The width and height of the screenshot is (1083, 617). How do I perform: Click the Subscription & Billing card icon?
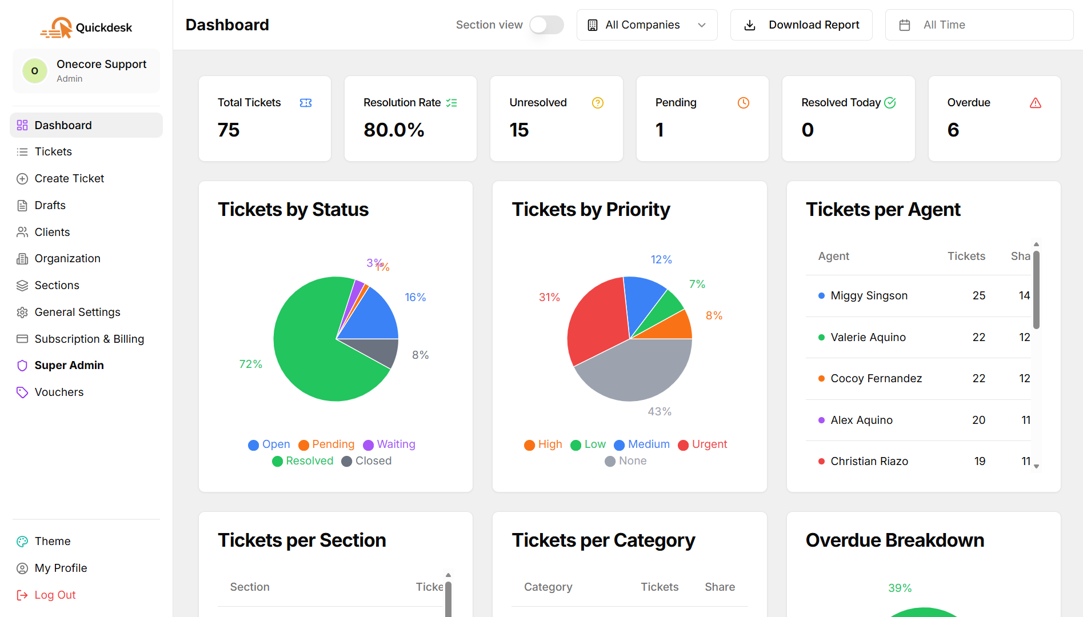pos(22,339)
